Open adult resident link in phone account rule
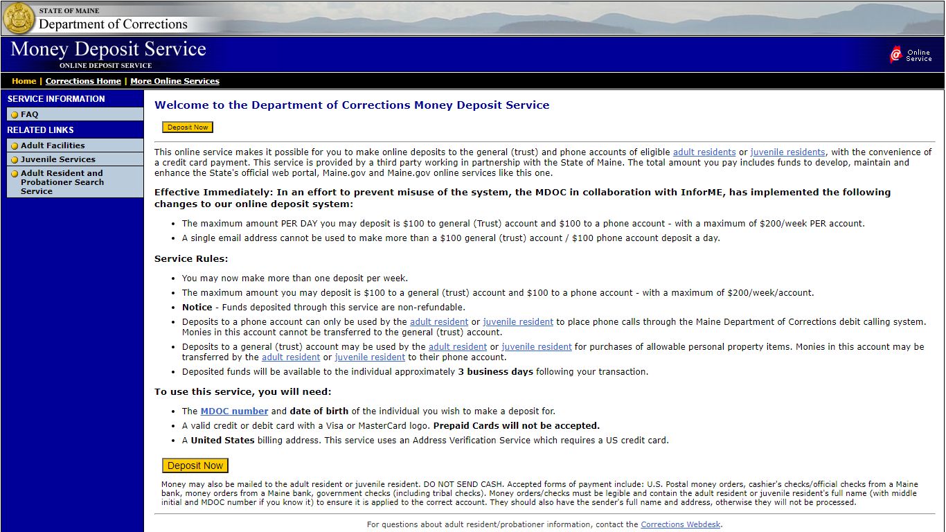Viewport: 946px width, 532px height. (439, 322)
